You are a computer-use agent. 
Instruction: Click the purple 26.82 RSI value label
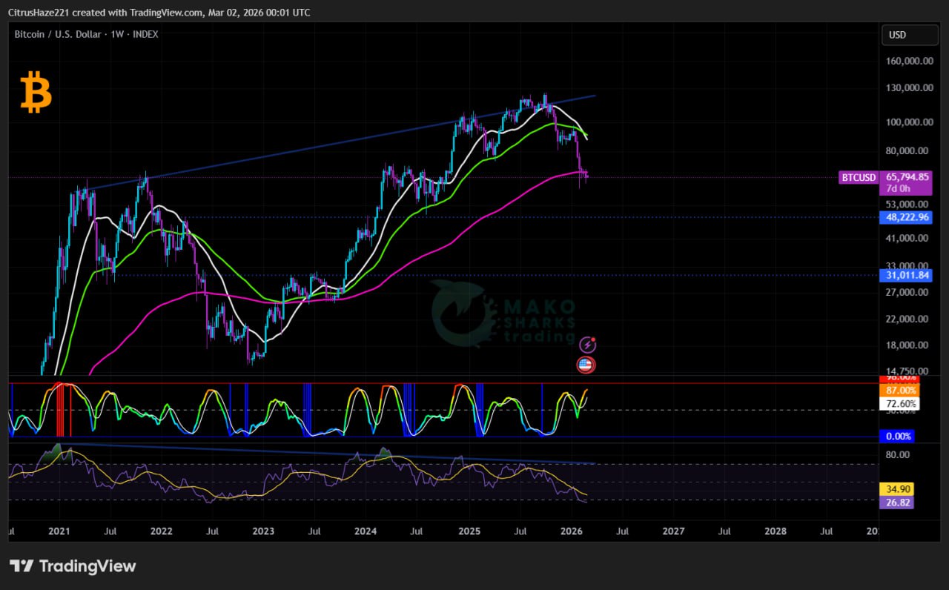pos(896,503)
